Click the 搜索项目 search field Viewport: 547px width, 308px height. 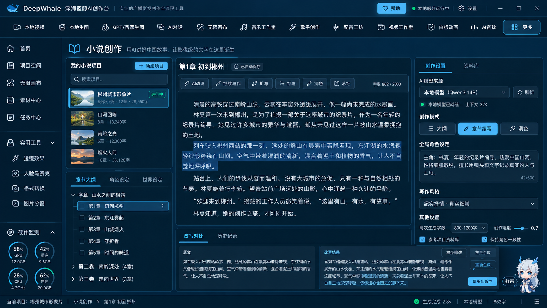119,79
